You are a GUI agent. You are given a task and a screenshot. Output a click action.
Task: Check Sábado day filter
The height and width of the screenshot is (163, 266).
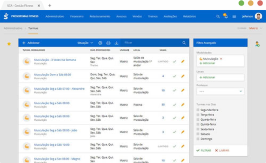tap(198, 134)
